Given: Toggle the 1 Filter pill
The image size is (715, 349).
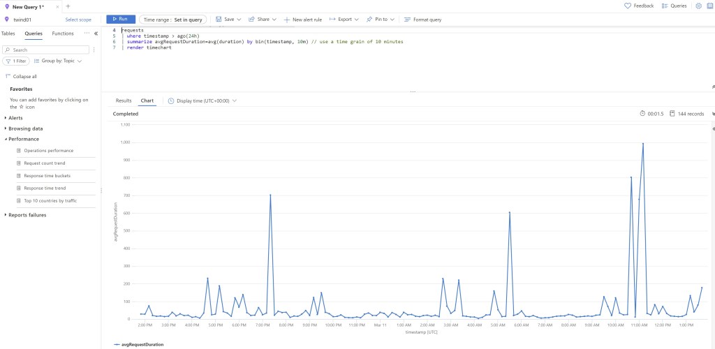Looking at the screenshot, I should [x=16, y=61].
